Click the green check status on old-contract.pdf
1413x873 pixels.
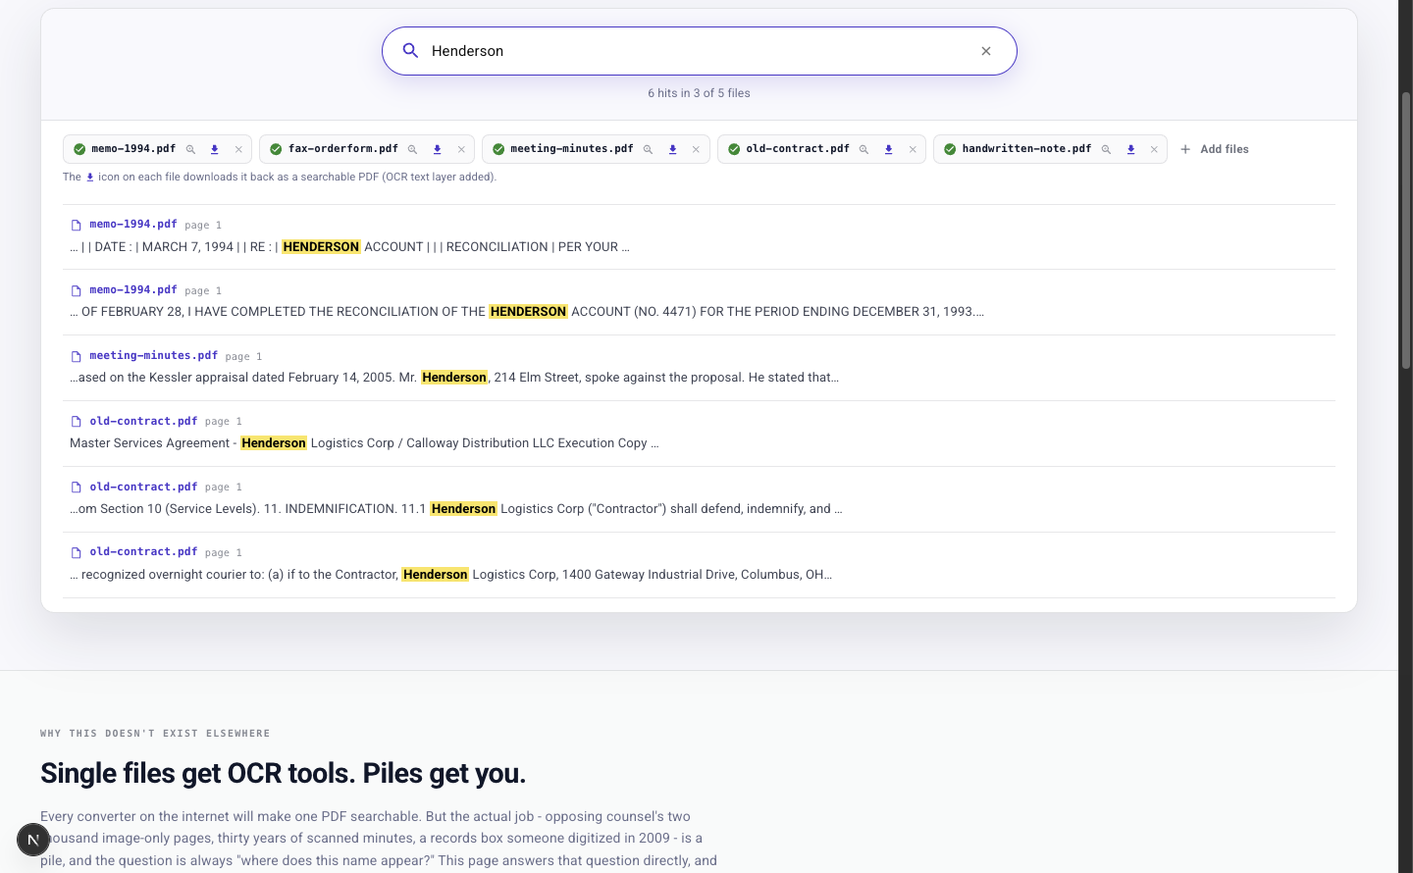click(734, 149)
